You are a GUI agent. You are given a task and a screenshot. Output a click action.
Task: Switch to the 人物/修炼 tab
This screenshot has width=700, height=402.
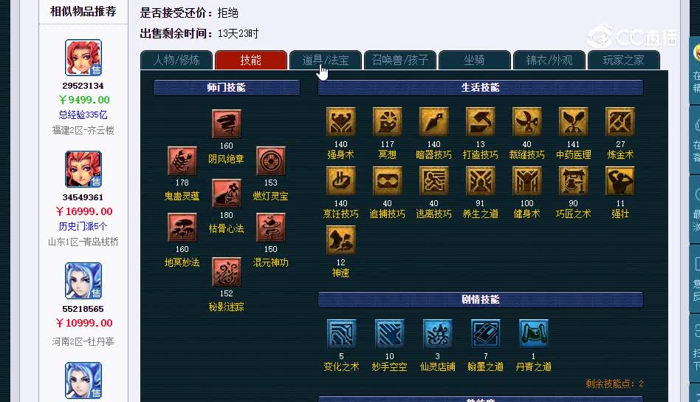[x=176, y=61]
